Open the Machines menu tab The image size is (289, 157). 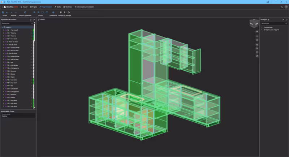tap(68, 7)
